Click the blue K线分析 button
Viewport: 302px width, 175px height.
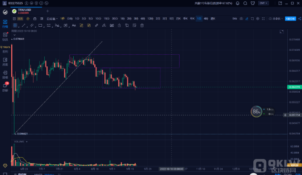coord(290,19)
